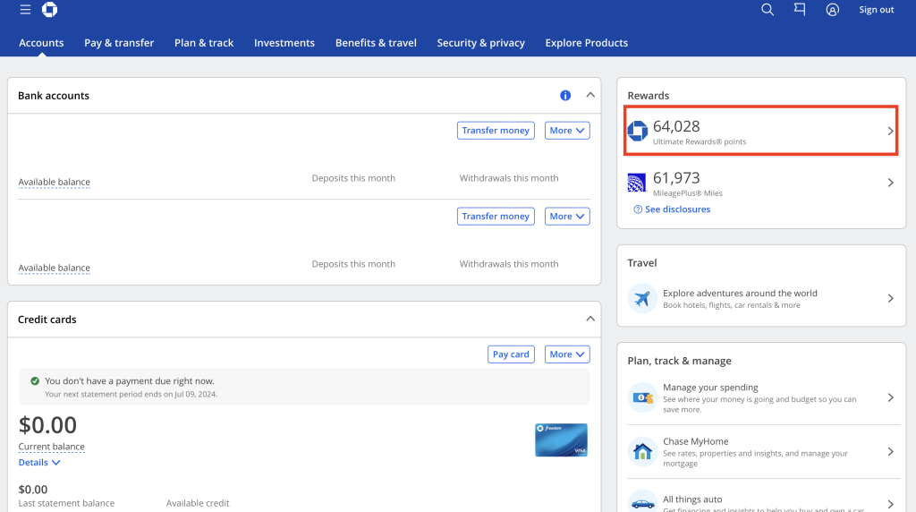
Task: Open the MileagePlus Miles row chevron
Action: point(890,183)
